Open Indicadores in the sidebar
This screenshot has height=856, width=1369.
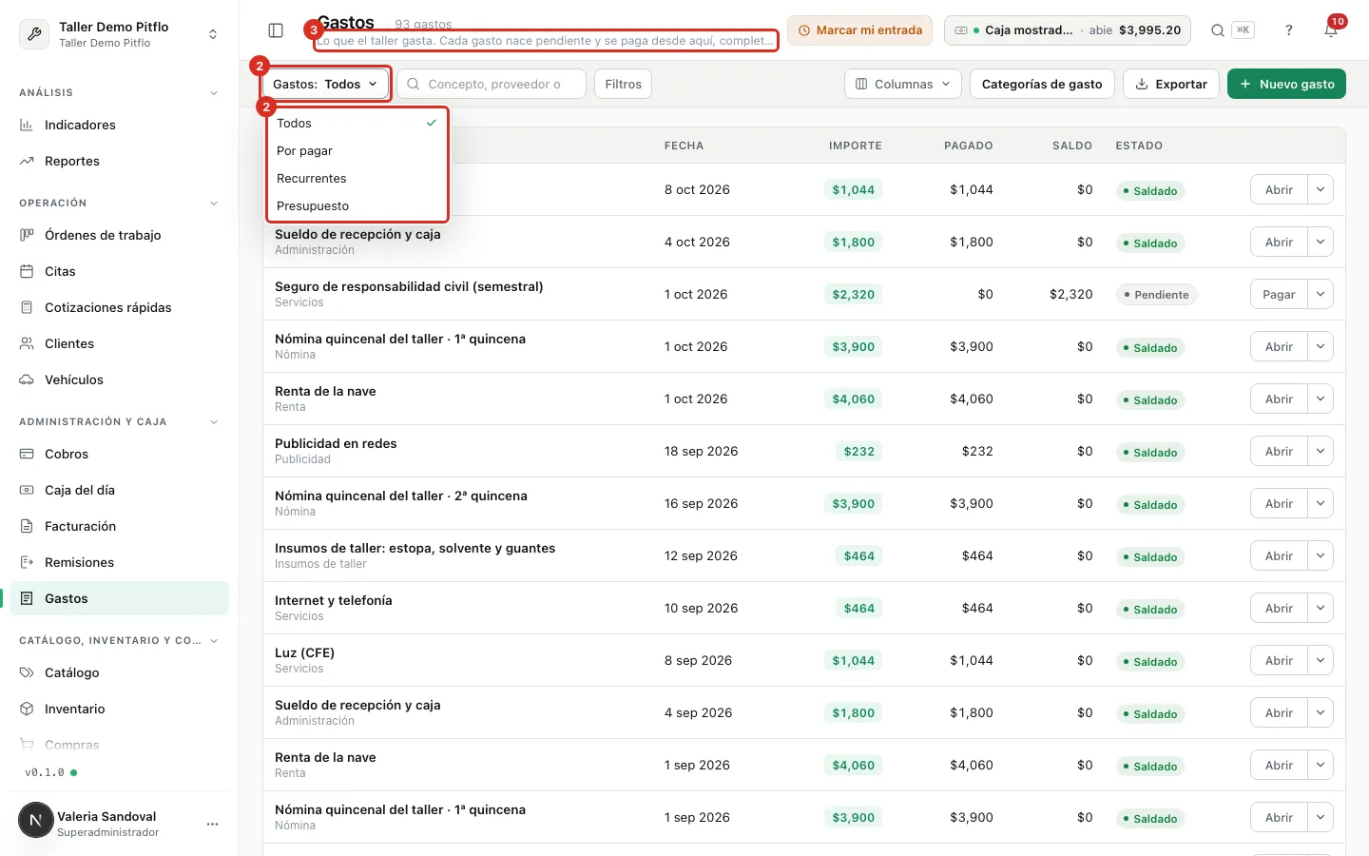119,125
